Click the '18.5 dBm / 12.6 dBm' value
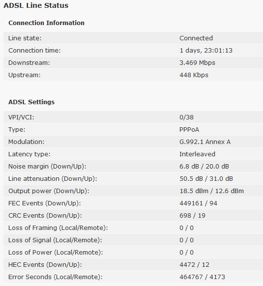 pos(211,191)
